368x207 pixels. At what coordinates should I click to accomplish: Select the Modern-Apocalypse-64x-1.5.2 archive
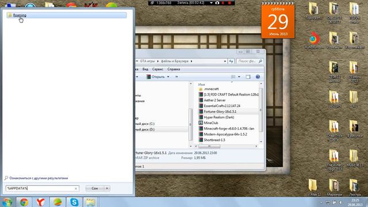(223, 134)
